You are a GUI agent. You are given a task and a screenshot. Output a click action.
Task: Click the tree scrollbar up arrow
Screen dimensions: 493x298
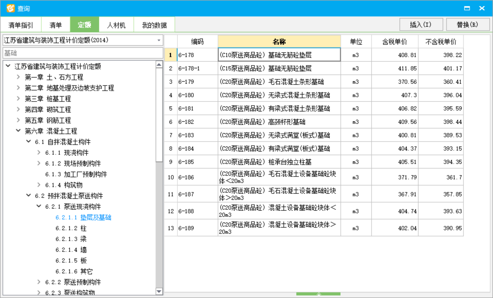pyautogui.click(x=159, y=64)
